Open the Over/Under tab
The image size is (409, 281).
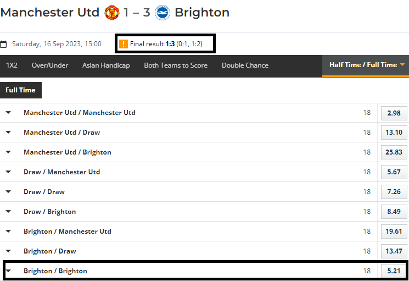pyautogui.click(x=50, y=65)
